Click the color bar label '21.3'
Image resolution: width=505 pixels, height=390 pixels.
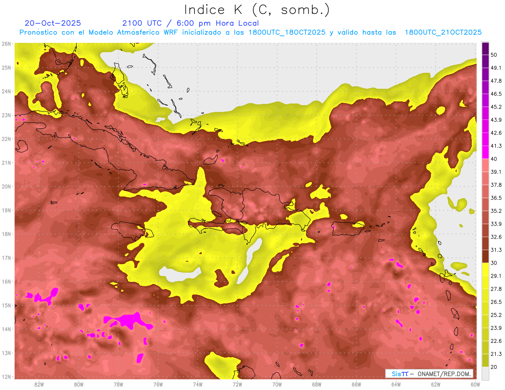pos(496,355)
